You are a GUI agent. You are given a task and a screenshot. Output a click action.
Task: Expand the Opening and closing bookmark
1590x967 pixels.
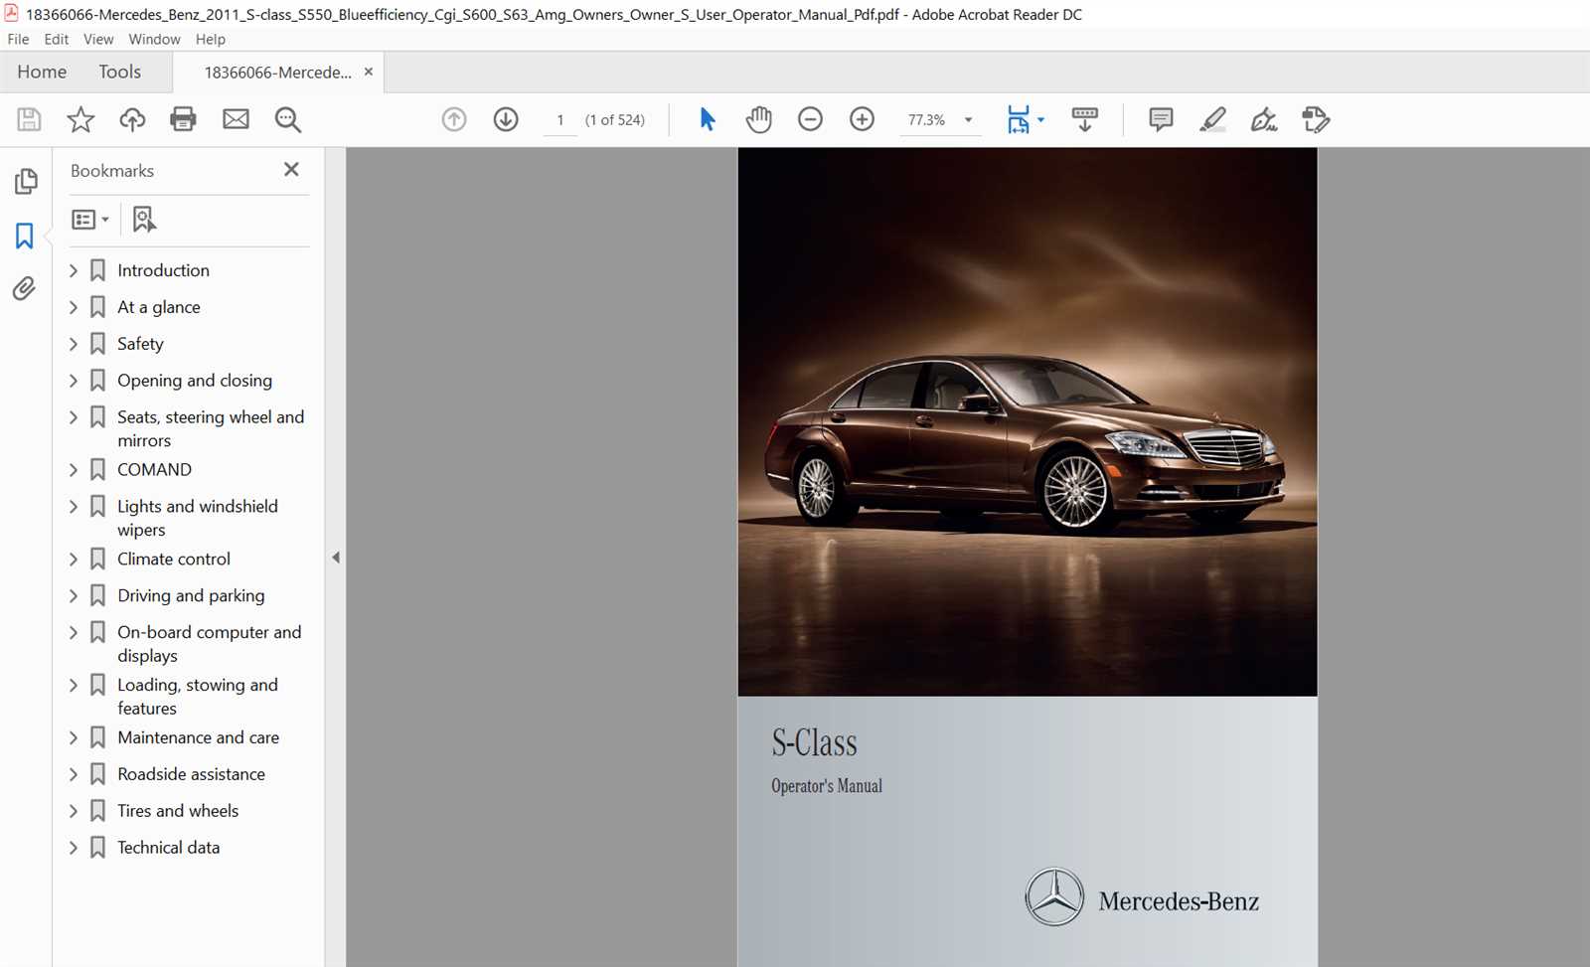coord(73,381)
